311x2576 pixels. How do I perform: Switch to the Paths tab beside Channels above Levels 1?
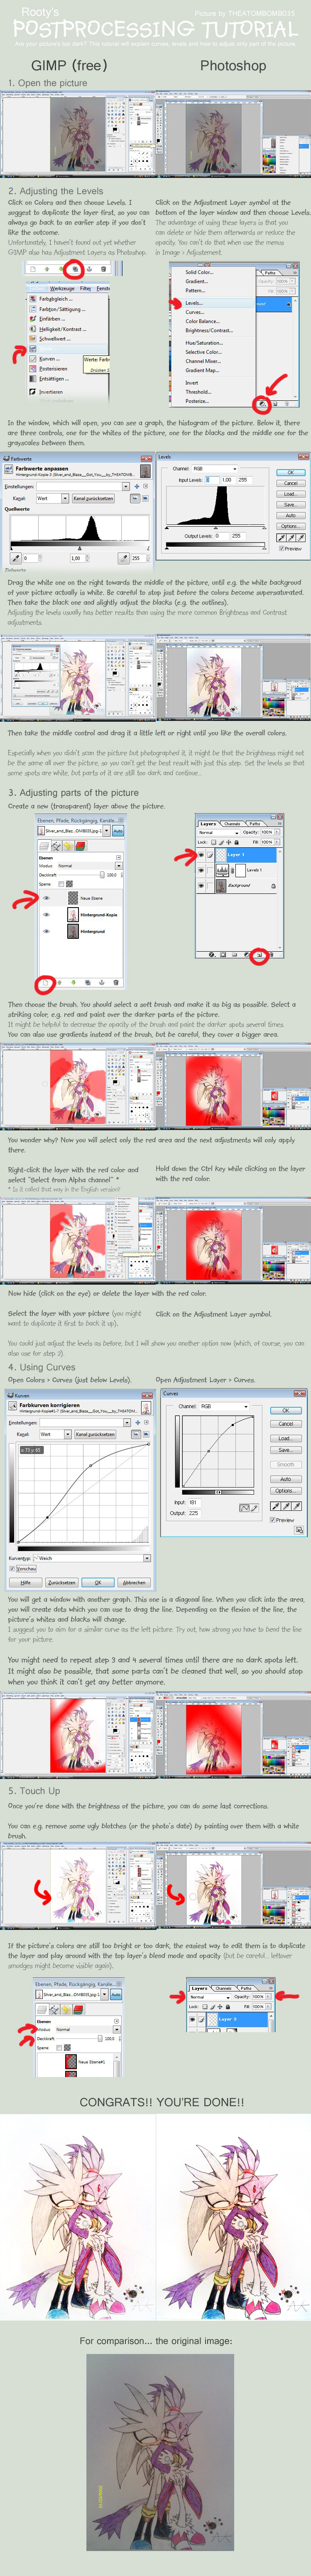pyautogui.click(x=255, y=824)
